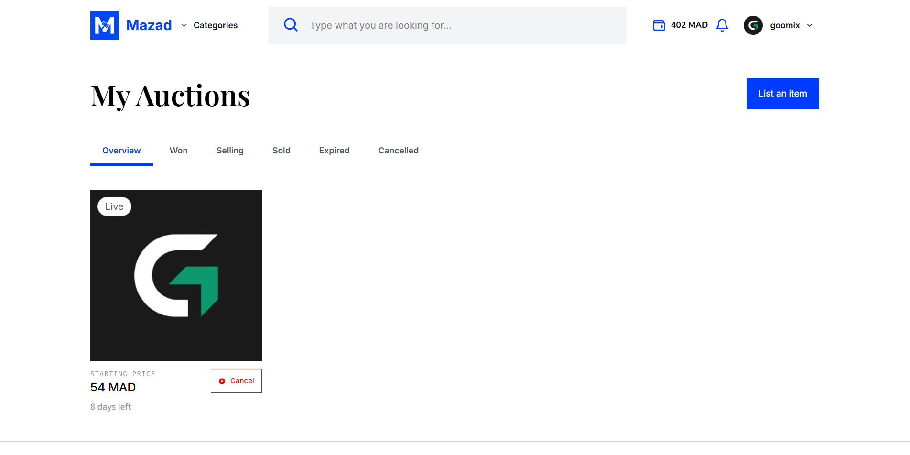View the Cancelled tab
The image size is (910, 455).
pos(399,151)
